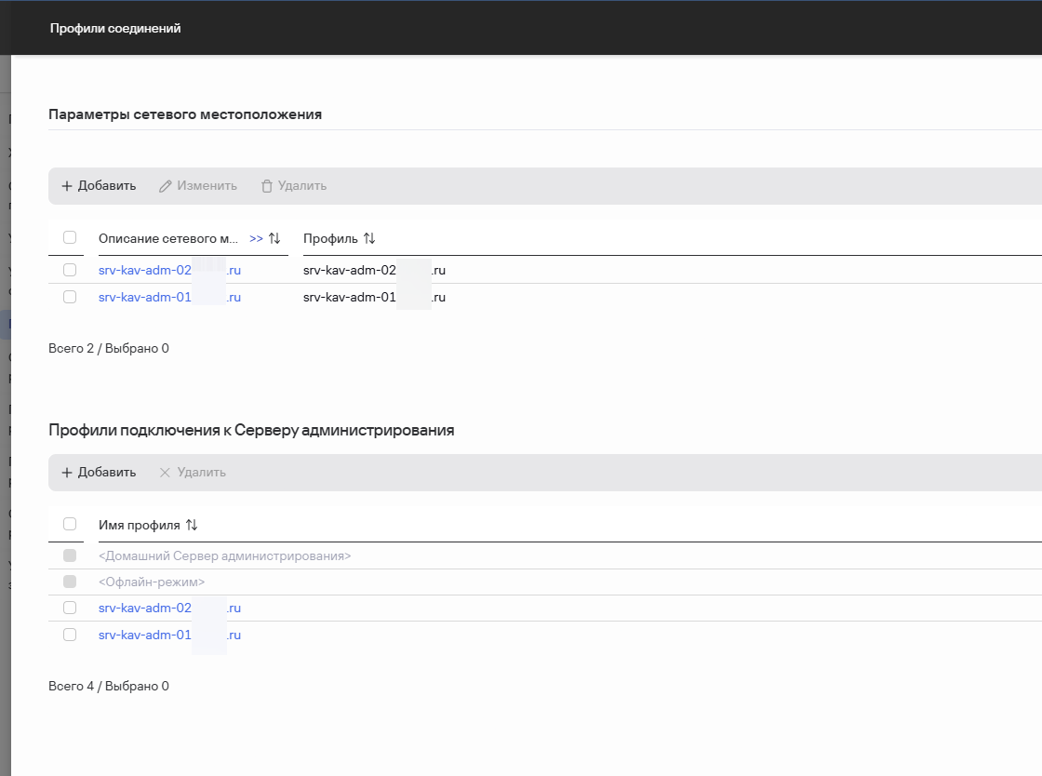Check the srv-kav-adm-01 connection profile row
The width and height of the screenshot is (1042, 776).
tap(70, 636)
